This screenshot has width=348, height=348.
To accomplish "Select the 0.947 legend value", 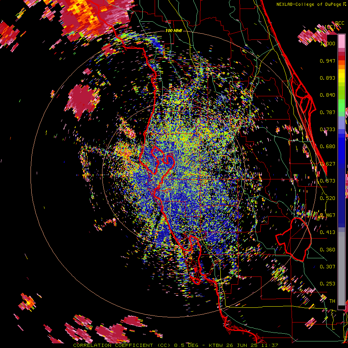I will coord(328,61).
